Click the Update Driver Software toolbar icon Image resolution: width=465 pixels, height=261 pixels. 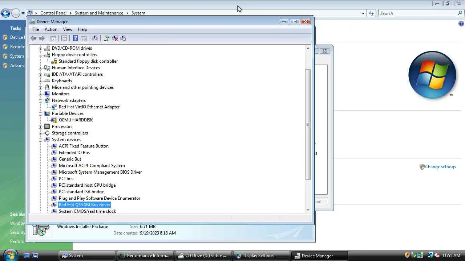tap(106, 38)
